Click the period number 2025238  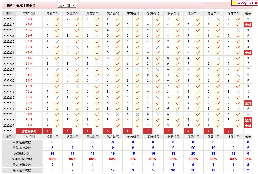(9, 131)
